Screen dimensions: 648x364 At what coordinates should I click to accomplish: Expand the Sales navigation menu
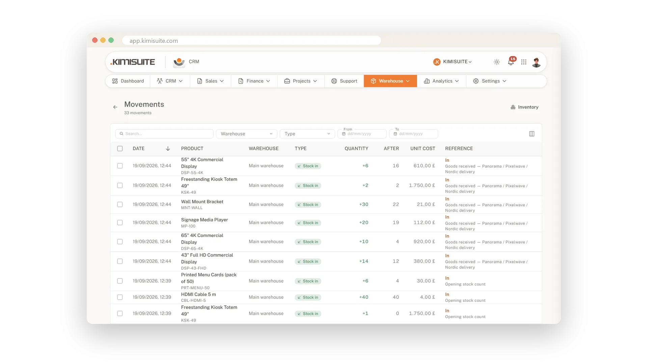coord(211,81)
